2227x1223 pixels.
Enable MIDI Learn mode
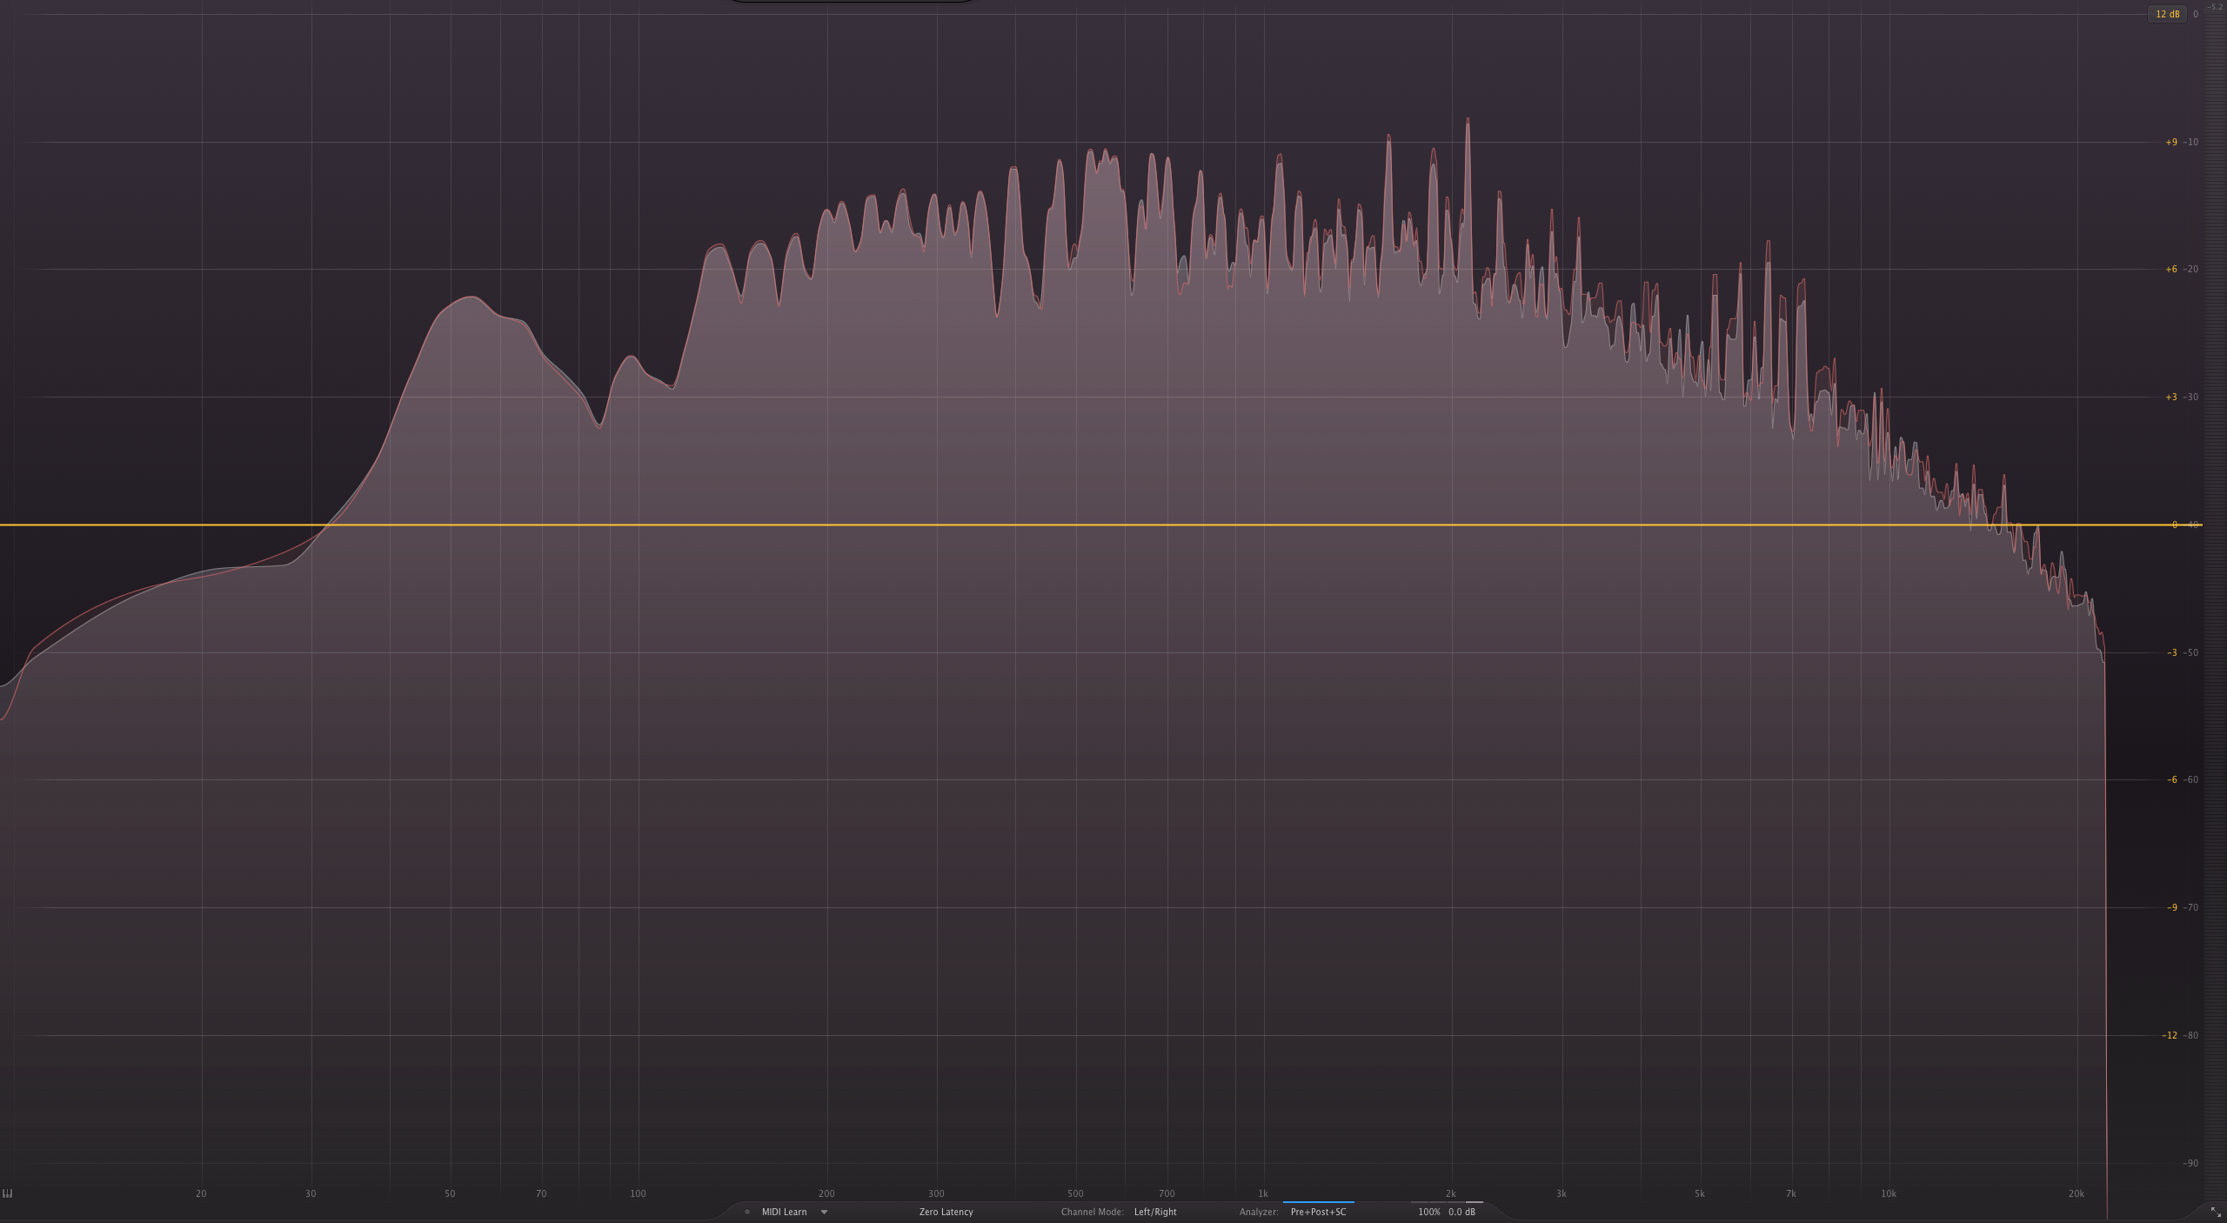pos(784,1212)
